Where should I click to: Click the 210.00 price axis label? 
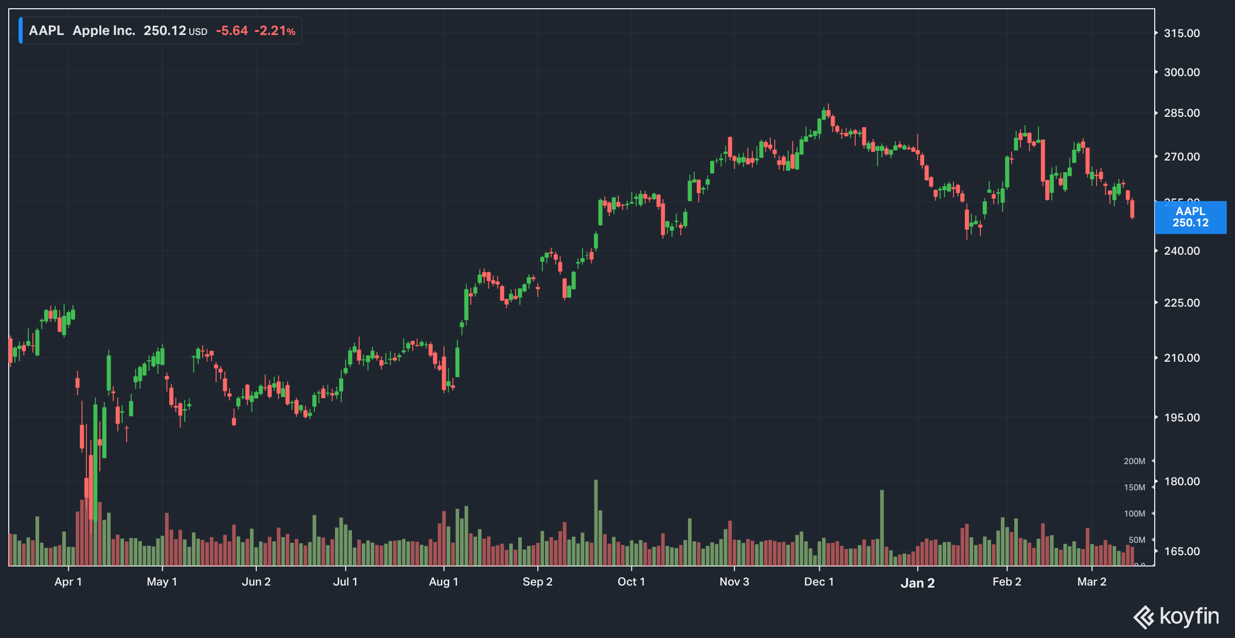pyautogui.click(x=1181, y=358)
